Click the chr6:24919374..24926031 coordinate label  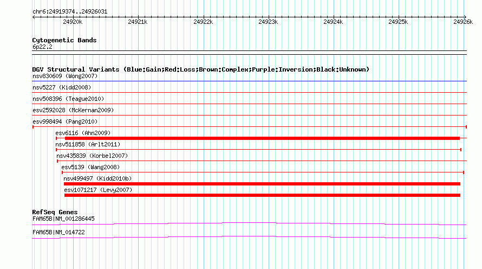pyautogui.click(x=70, y=12)
